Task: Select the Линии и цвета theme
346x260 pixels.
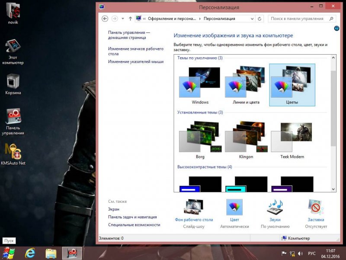Action: pyautogui.click(x=246, y=85)
